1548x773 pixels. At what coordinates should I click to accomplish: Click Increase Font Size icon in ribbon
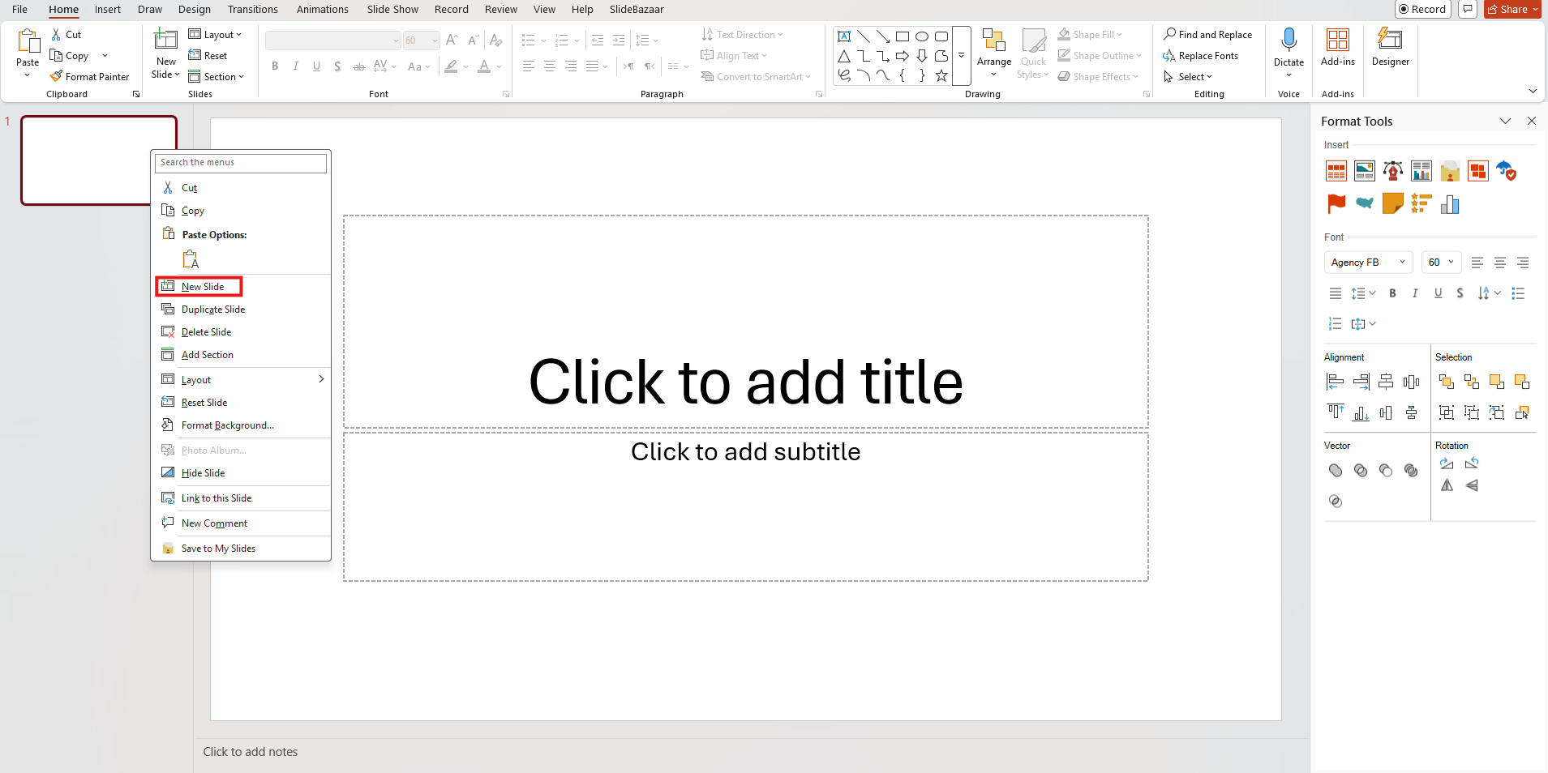[x=452, y=41]
